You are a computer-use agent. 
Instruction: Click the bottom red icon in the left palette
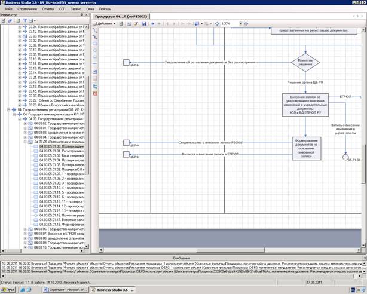[x=96, y=94]
